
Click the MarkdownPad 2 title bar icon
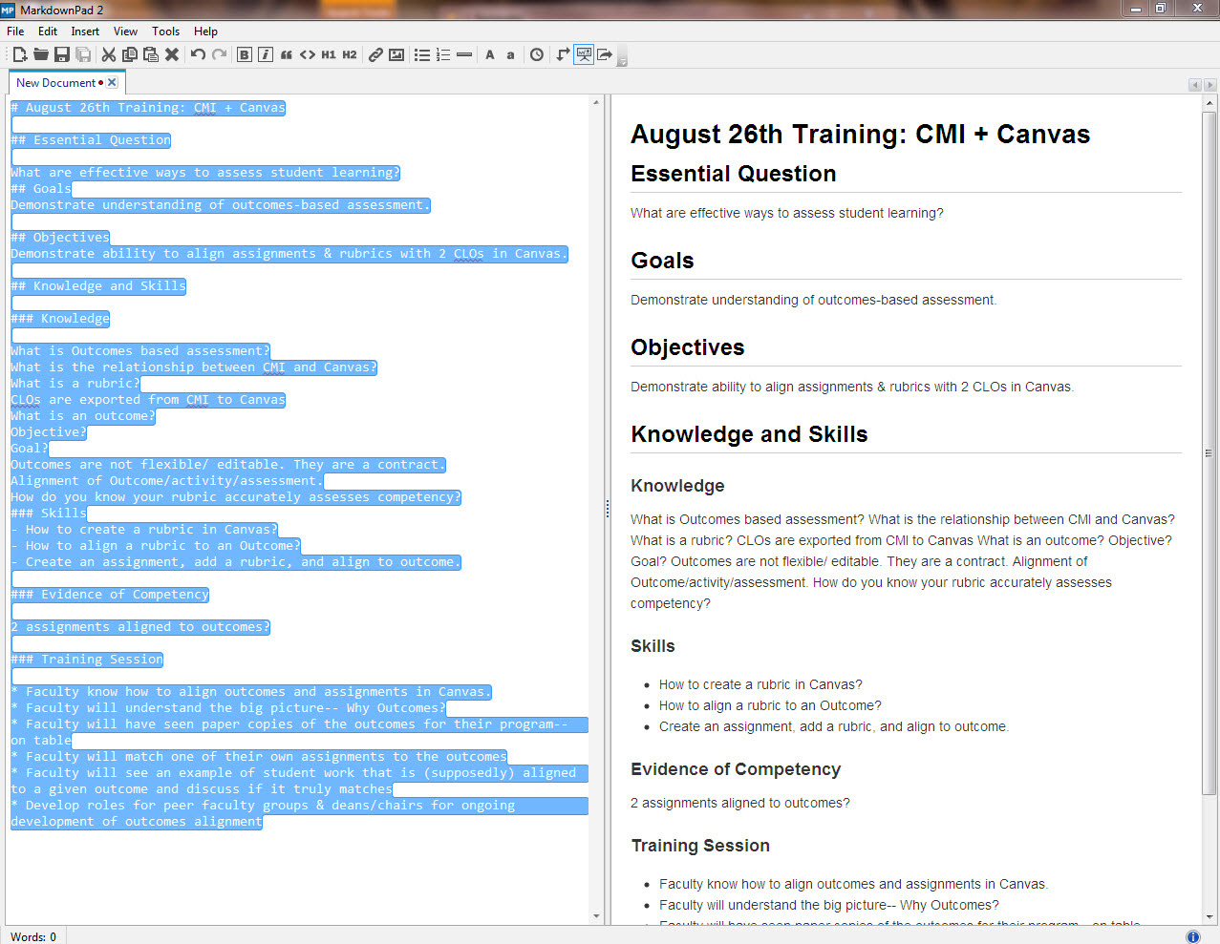pyautogui.click(x=8, y=10)
